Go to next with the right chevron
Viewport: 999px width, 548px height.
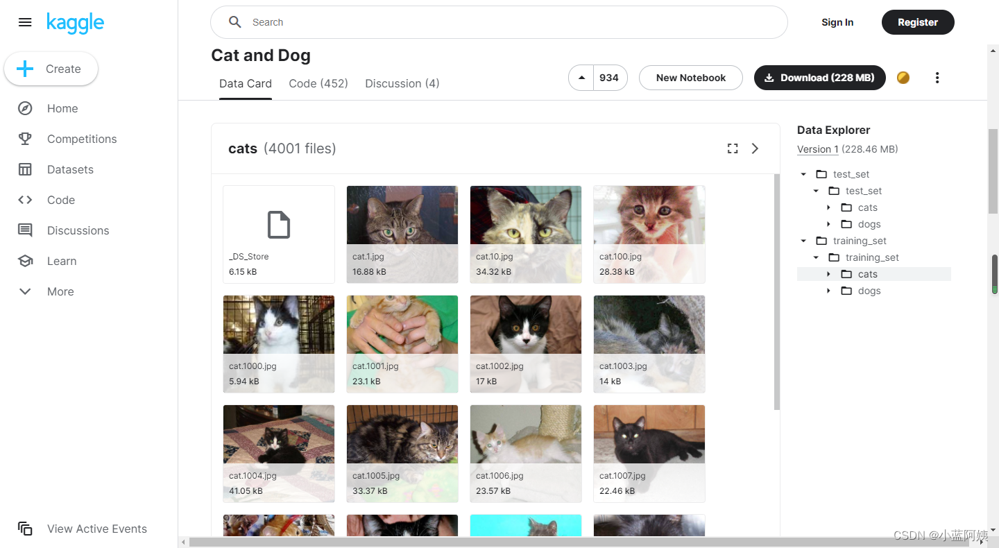[755, 148]
